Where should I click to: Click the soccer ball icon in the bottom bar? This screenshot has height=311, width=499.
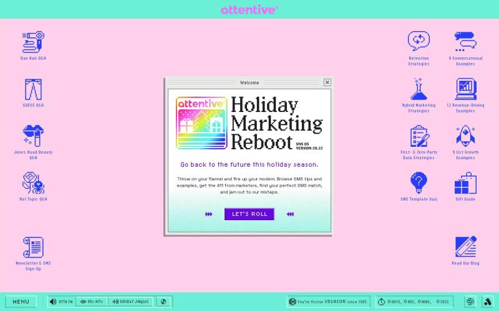[x=470, y=302]
